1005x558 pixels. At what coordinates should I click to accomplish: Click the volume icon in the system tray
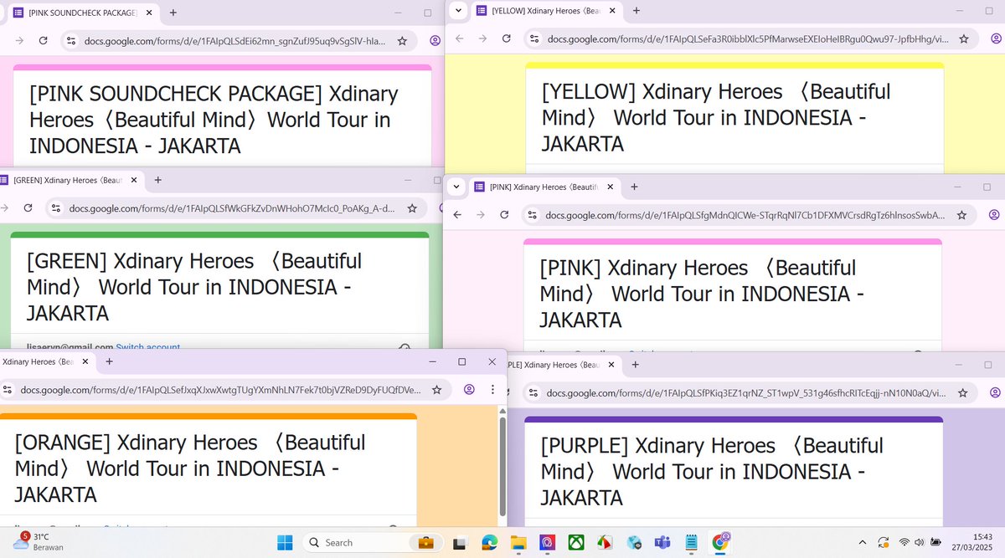point(919,542)
